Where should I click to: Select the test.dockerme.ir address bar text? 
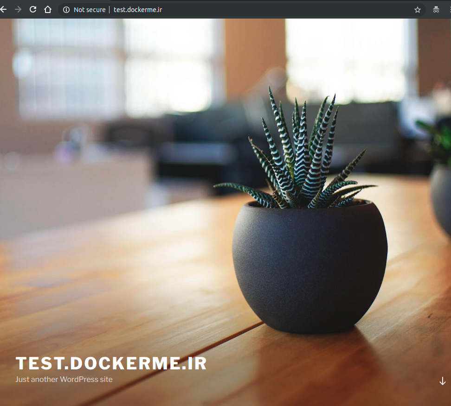pyautogui.click(x=138, y=10)
